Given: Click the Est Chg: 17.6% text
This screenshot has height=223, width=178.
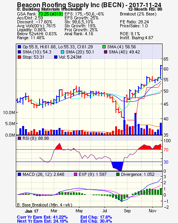Looking at the screenshot, I should pos(96,217).
